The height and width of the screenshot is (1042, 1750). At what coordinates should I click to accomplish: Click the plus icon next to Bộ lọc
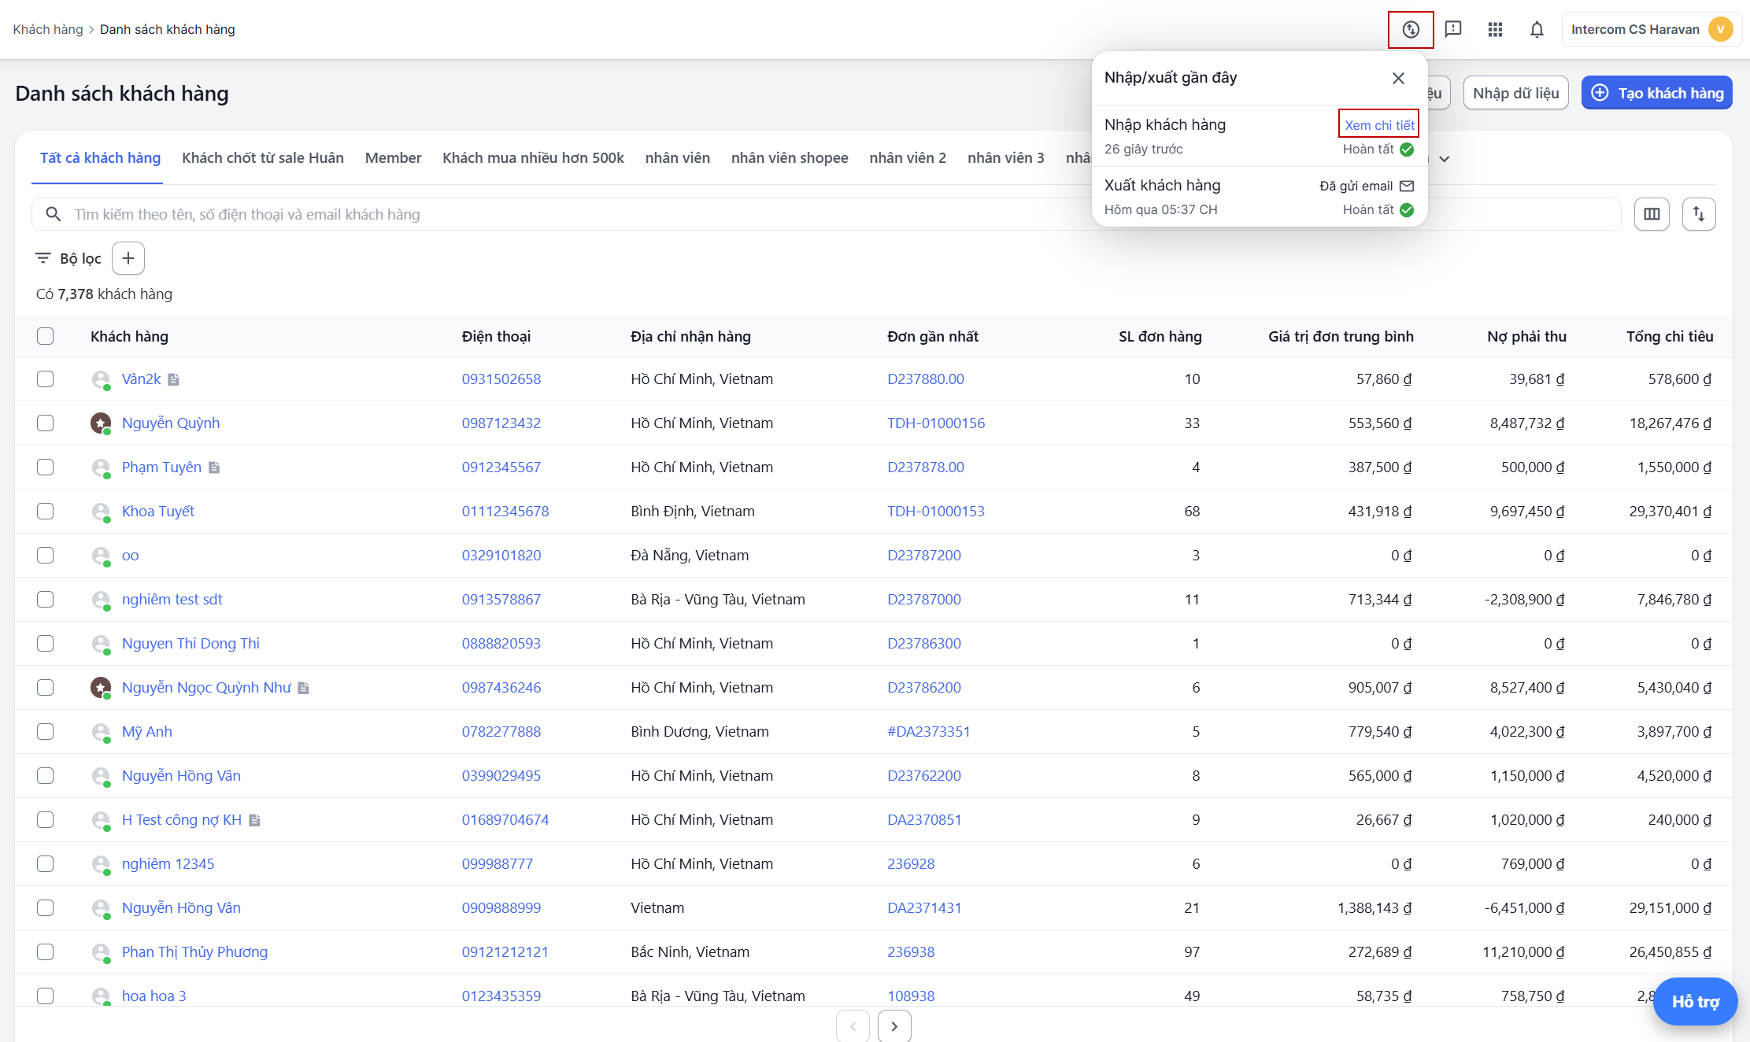click(x=128, y=258)
